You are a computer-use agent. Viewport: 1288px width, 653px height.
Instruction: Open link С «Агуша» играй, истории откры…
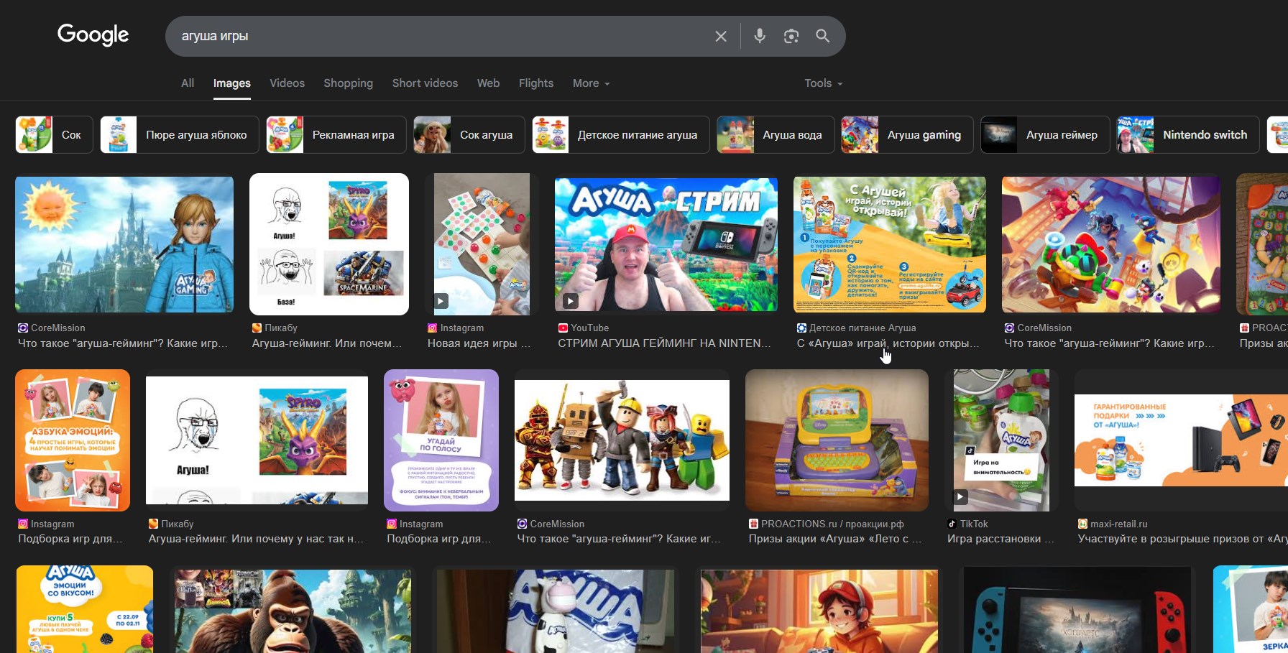tap(888, 343)
